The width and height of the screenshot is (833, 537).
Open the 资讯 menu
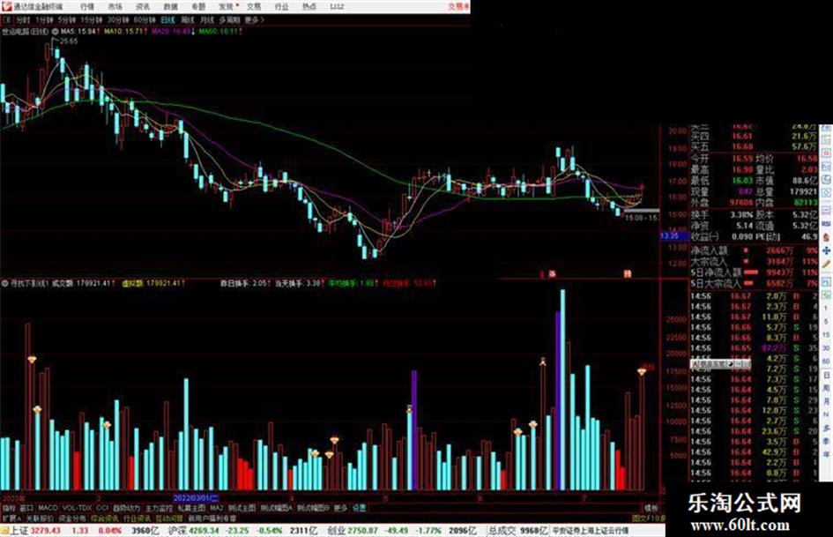(x=143, y=7)
